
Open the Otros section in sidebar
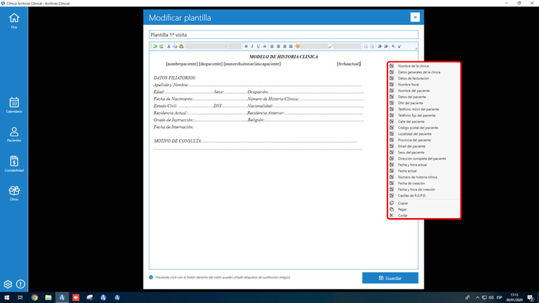coord(14,193)
